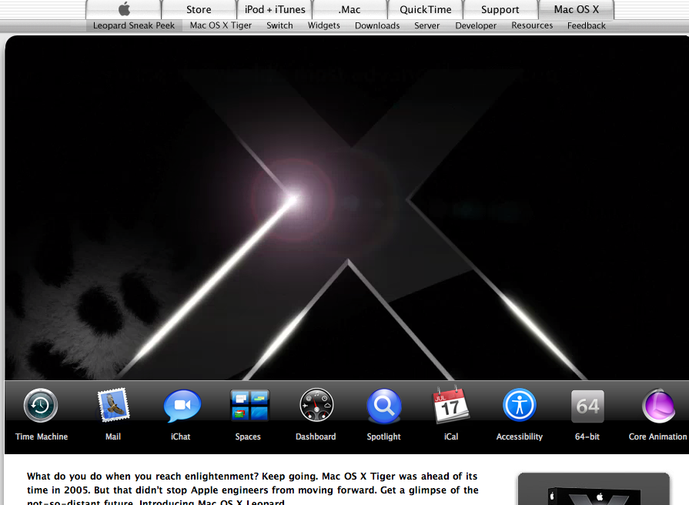Viewport: 689px width, 505px height.
Task: Click the Apple logo tab
Action: (124, 9)
